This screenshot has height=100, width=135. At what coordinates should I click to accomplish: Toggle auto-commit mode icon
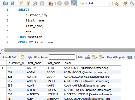(74, 3)
